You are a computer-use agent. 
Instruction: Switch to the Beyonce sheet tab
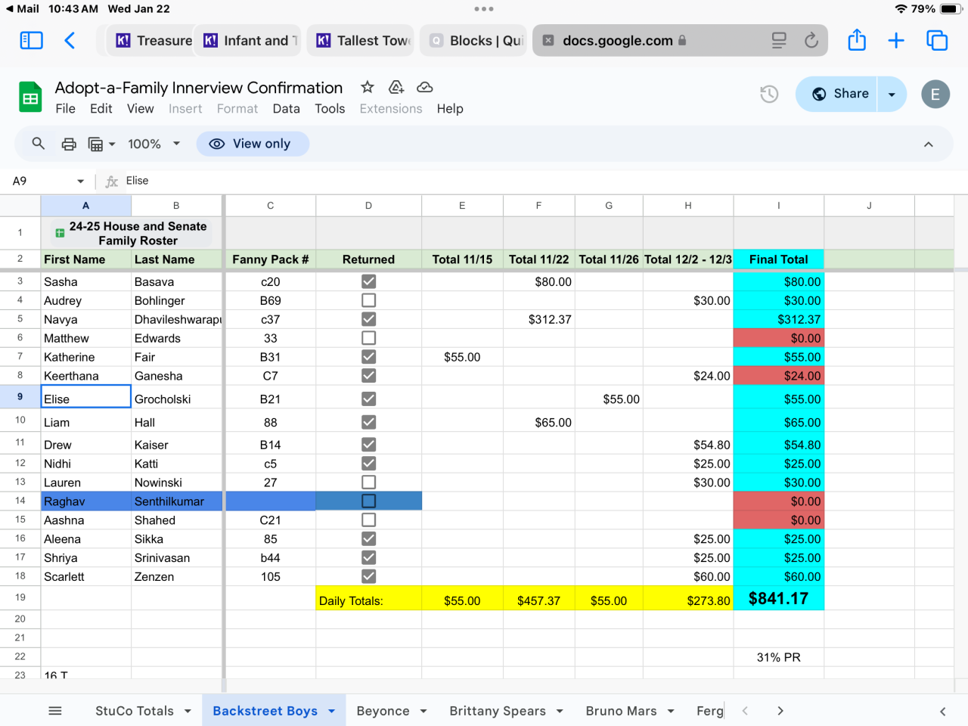tap(383, 711)
